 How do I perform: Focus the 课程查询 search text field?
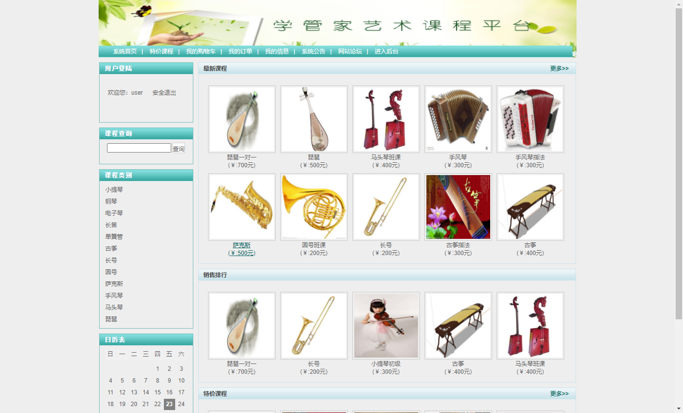tap(139, 148)
